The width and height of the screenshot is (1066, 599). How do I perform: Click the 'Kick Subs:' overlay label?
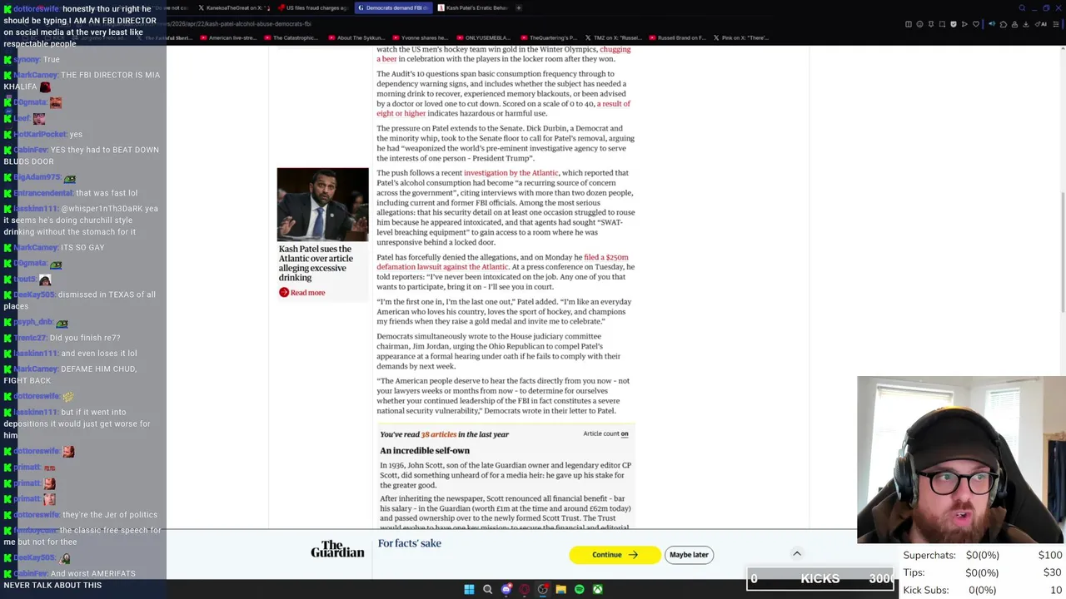click(925, 590)
